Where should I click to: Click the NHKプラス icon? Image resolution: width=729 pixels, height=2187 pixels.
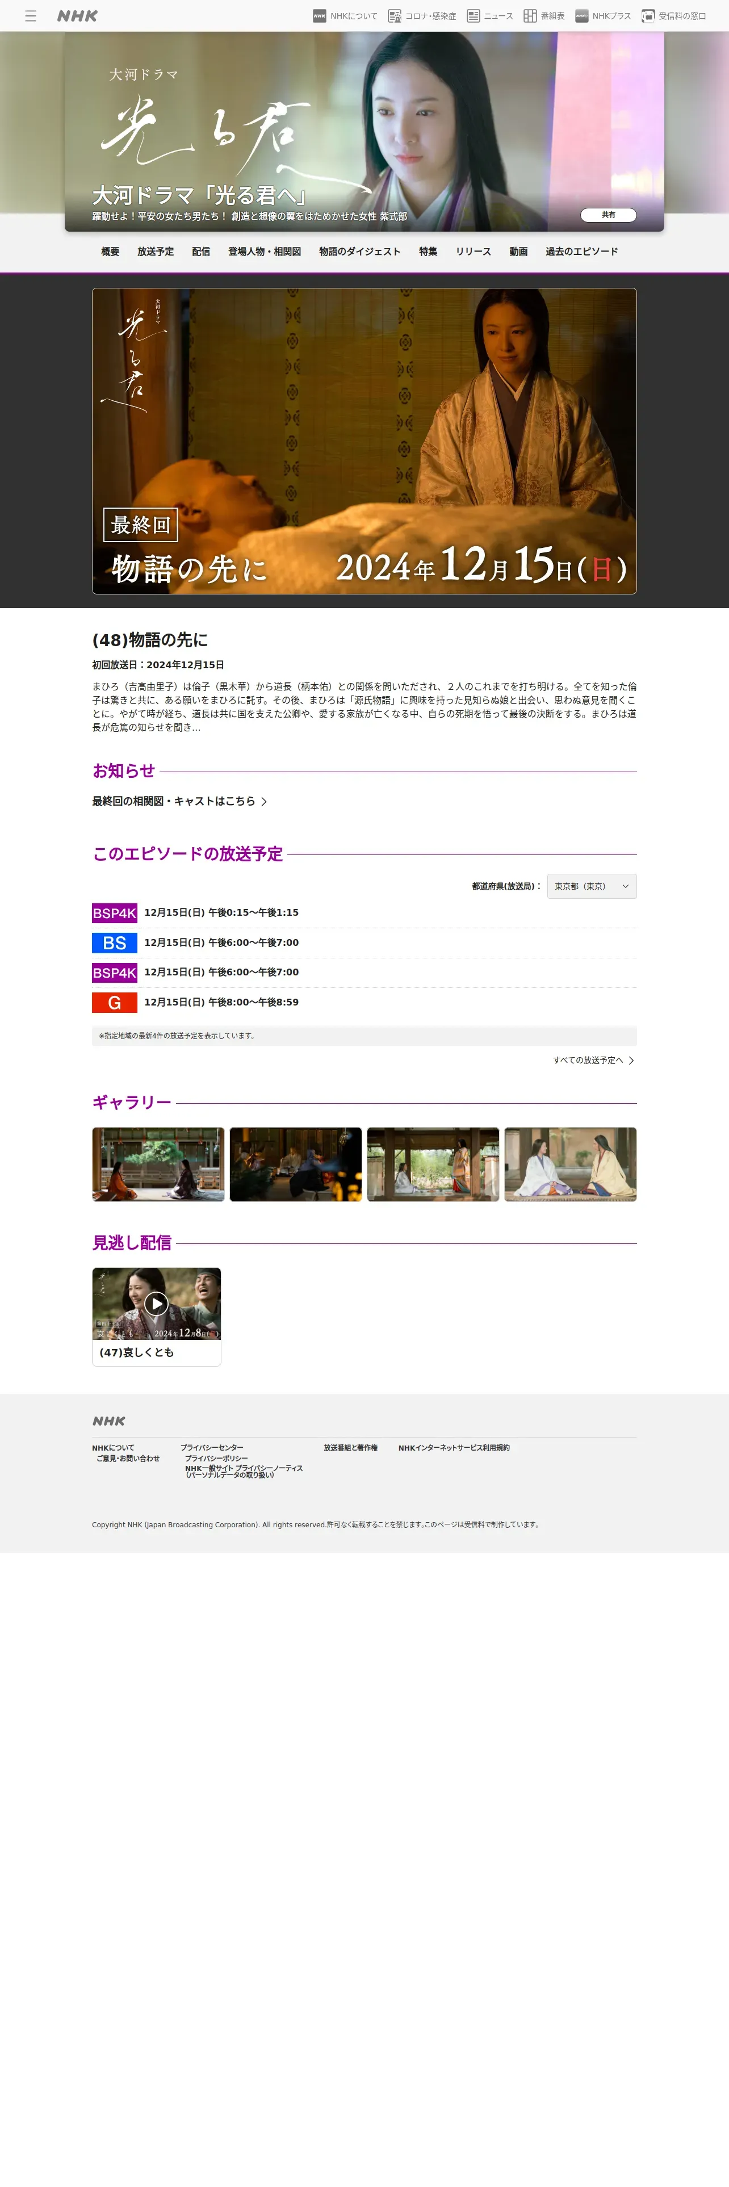[582, 16]
